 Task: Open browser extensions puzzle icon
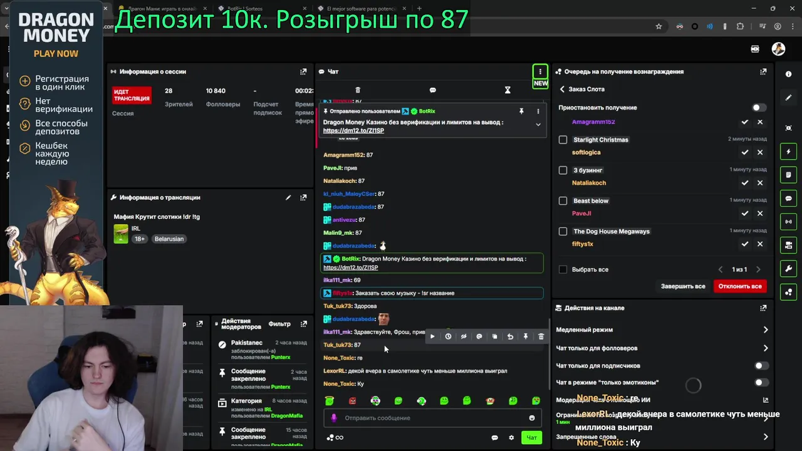tap(740, 26)
